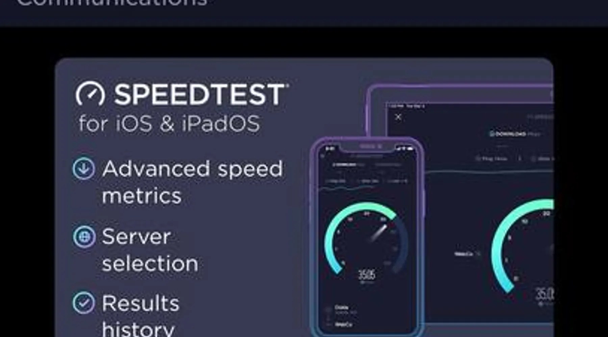608x337 pixels.
Task: Click the globe icon beside Server selection
Action: [x=84, y=237]
